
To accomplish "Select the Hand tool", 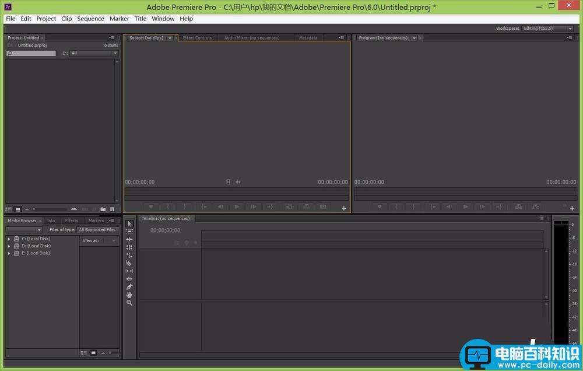I will click(129, 295).
